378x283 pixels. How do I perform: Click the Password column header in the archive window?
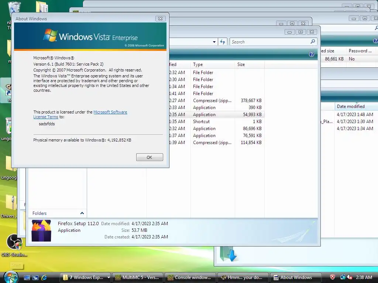360,51
